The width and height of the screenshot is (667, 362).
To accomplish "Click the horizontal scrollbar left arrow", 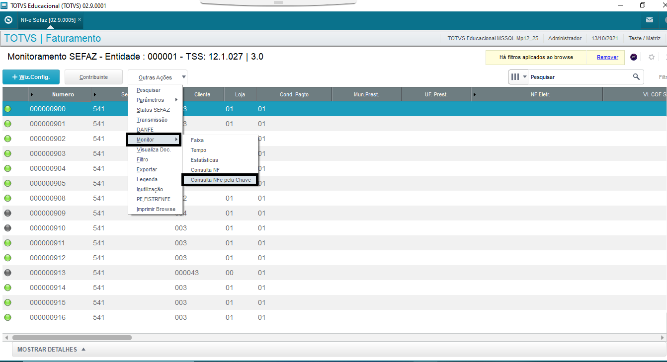I will pyautogui.click(x=6, y=338).
